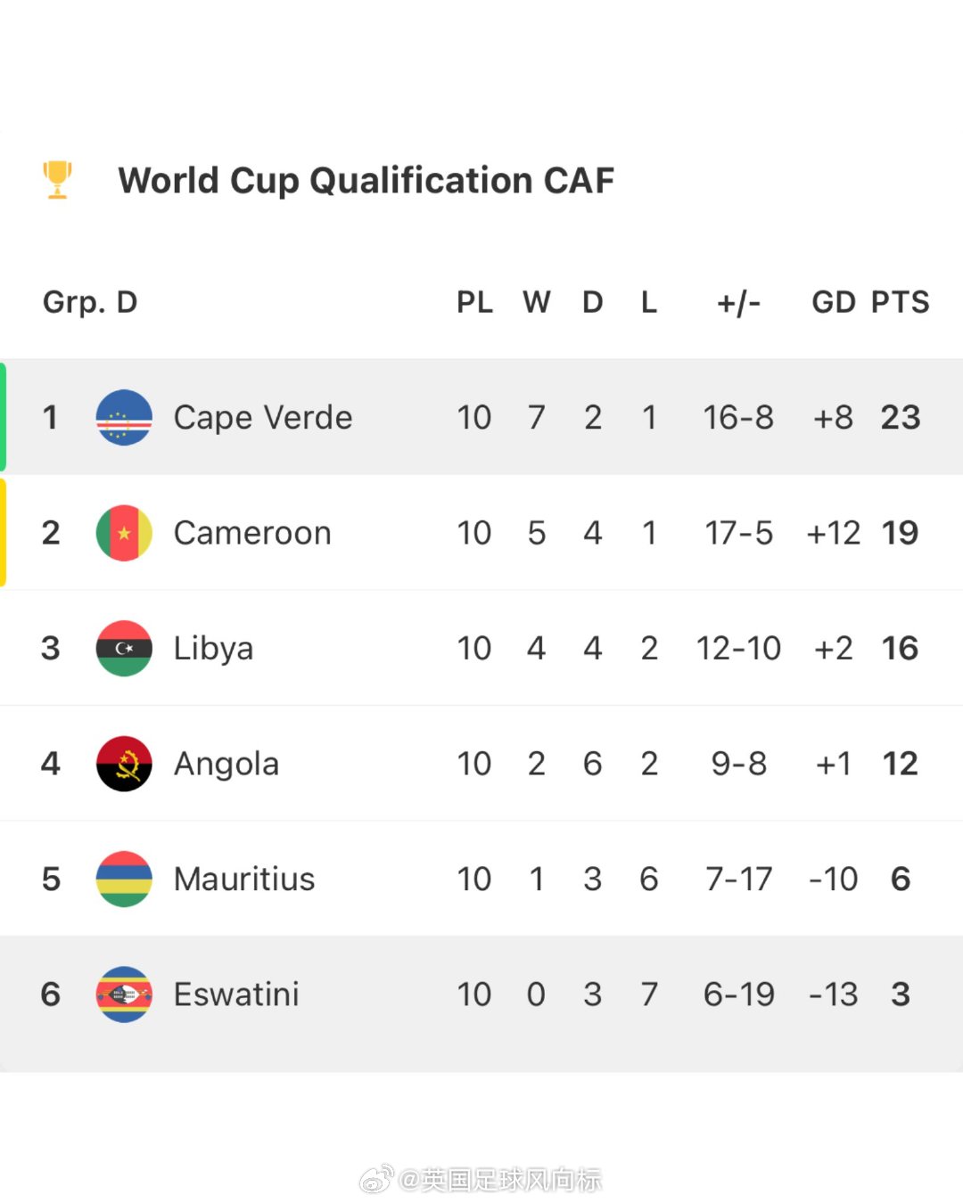Select Angola in the standings
The height and width of the screenshot is (1203, 963).
pos(226,764)
